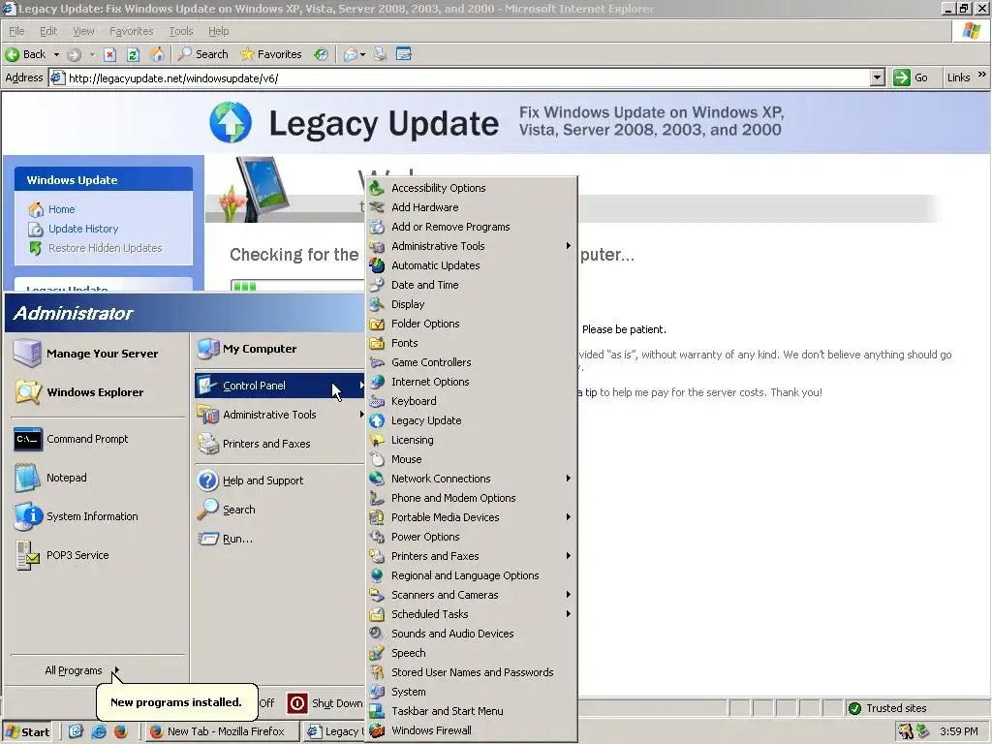Open the Help menu
992x744 pixels.
click(x=218, y=31)
